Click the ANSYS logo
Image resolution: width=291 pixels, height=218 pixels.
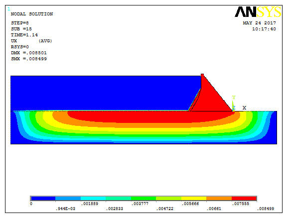pos(258,12)
